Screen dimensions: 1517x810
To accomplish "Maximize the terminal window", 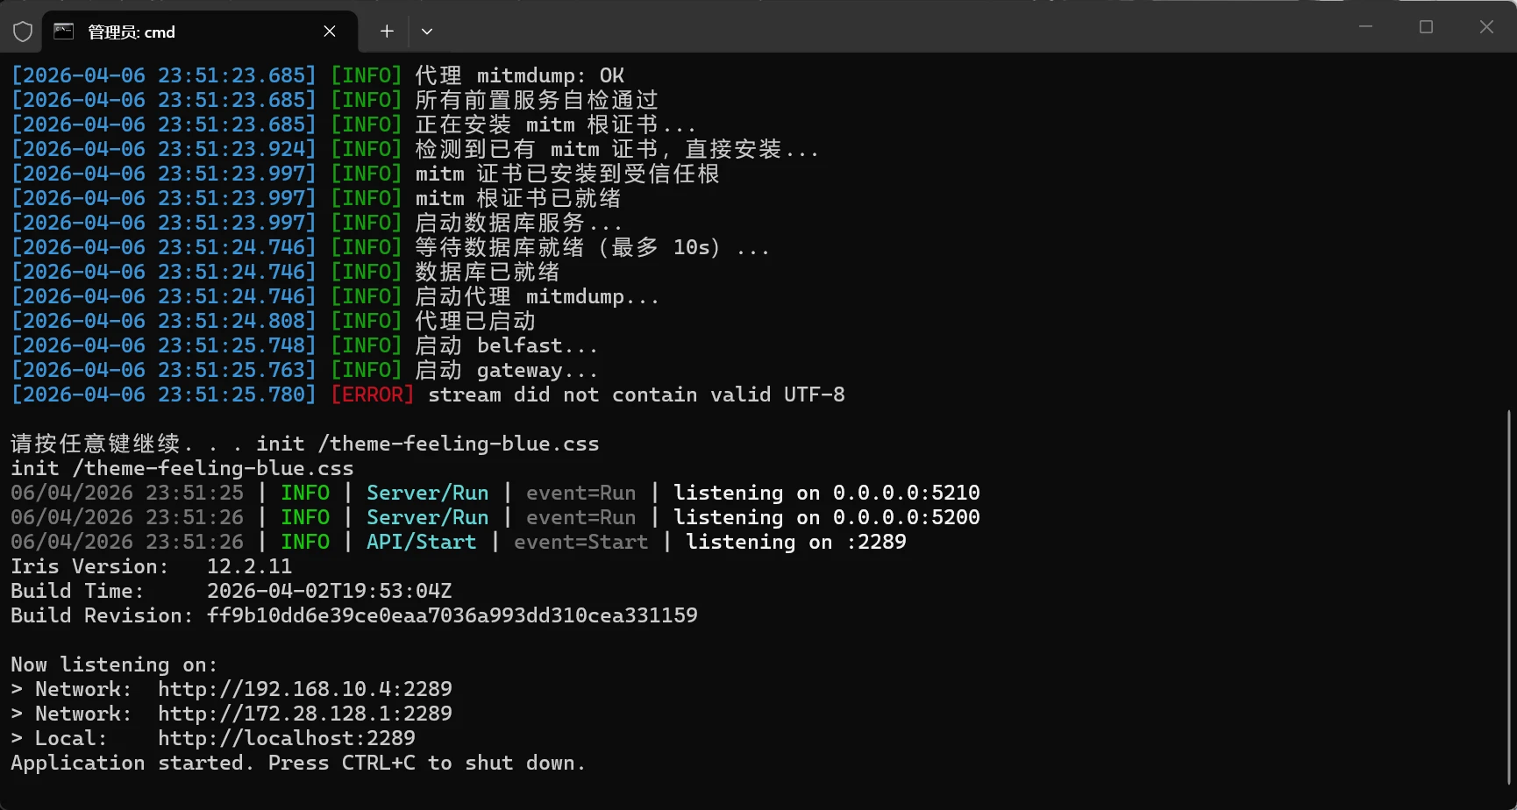I will coord(1426,27).
